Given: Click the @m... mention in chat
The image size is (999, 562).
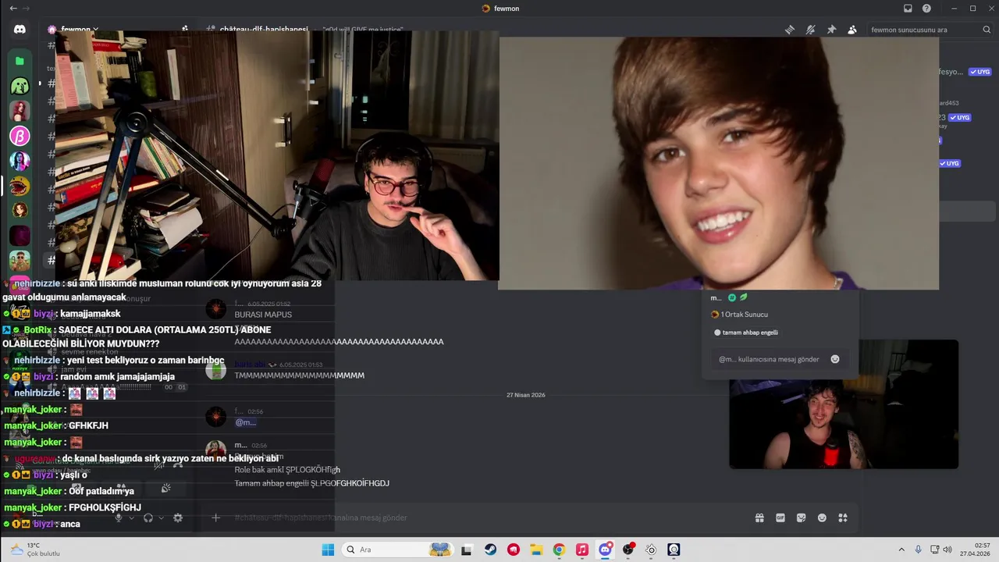Looking at the screenshot, I should (246, 422).
